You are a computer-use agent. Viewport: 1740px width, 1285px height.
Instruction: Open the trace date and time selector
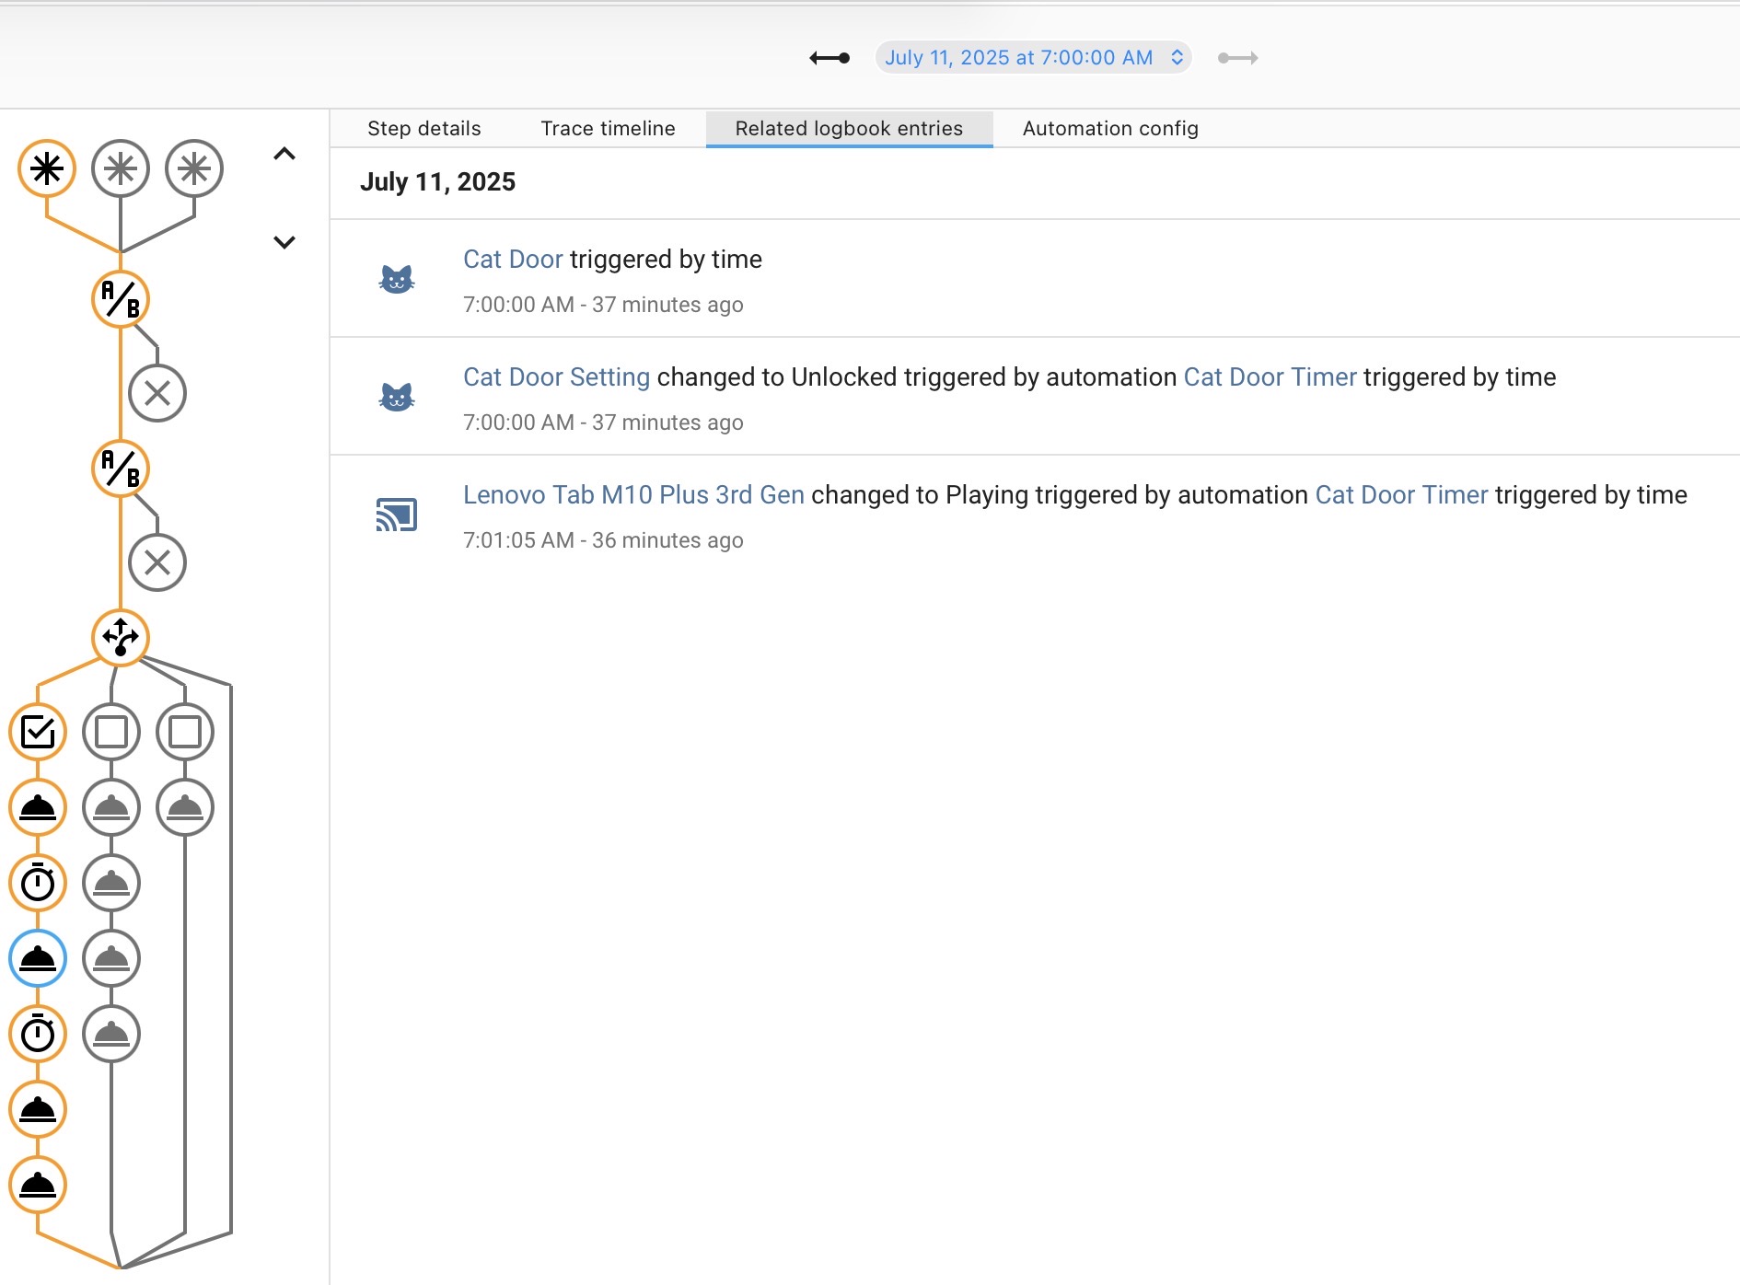pos(1033,57)
